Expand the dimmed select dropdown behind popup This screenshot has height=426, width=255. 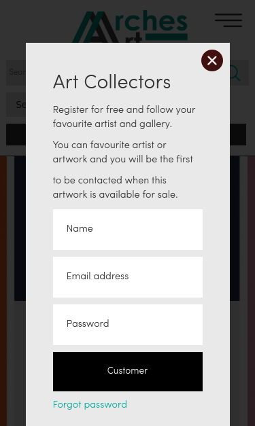pos(16,105)
